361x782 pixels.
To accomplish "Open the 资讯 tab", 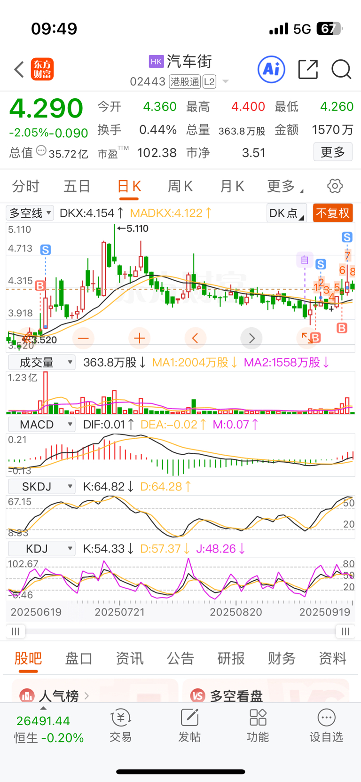I will [x=129, y=658].
